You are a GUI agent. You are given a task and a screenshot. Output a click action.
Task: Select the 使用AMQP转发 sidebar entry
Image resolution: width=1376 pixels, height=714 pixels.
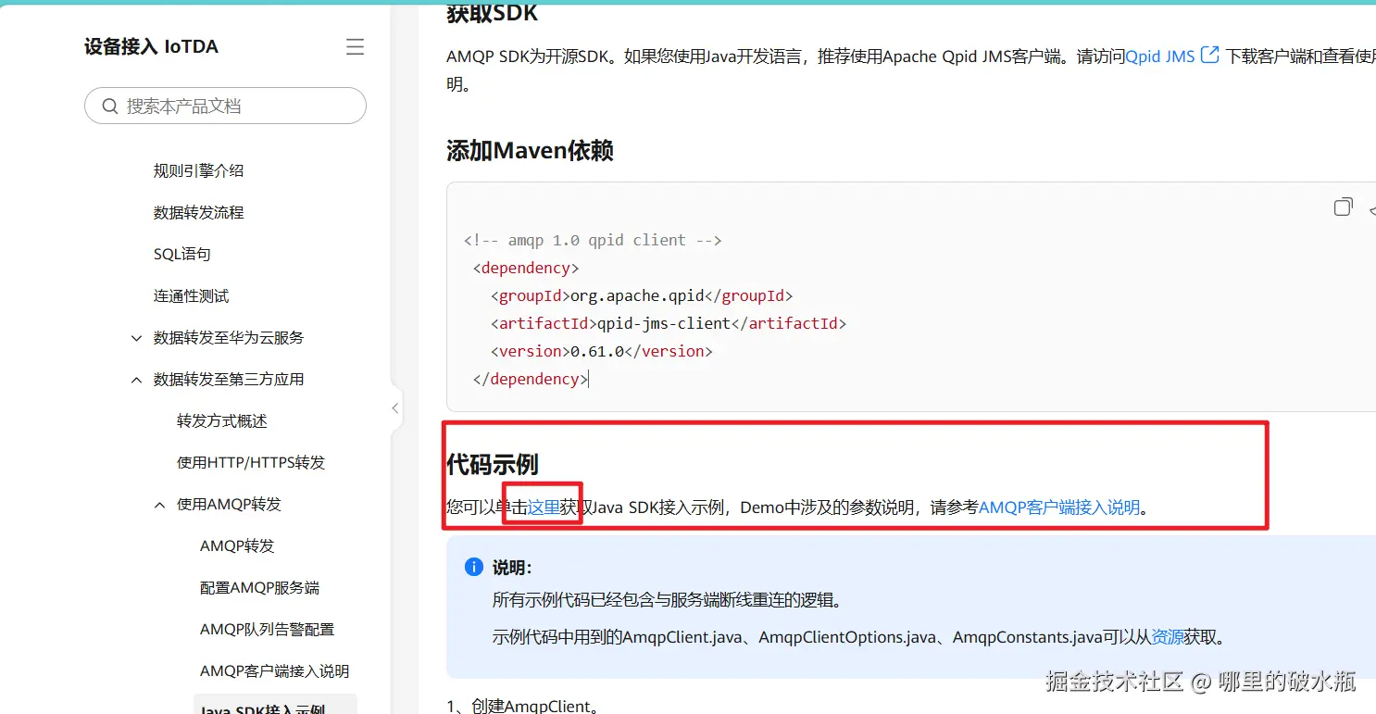[229, 505]
